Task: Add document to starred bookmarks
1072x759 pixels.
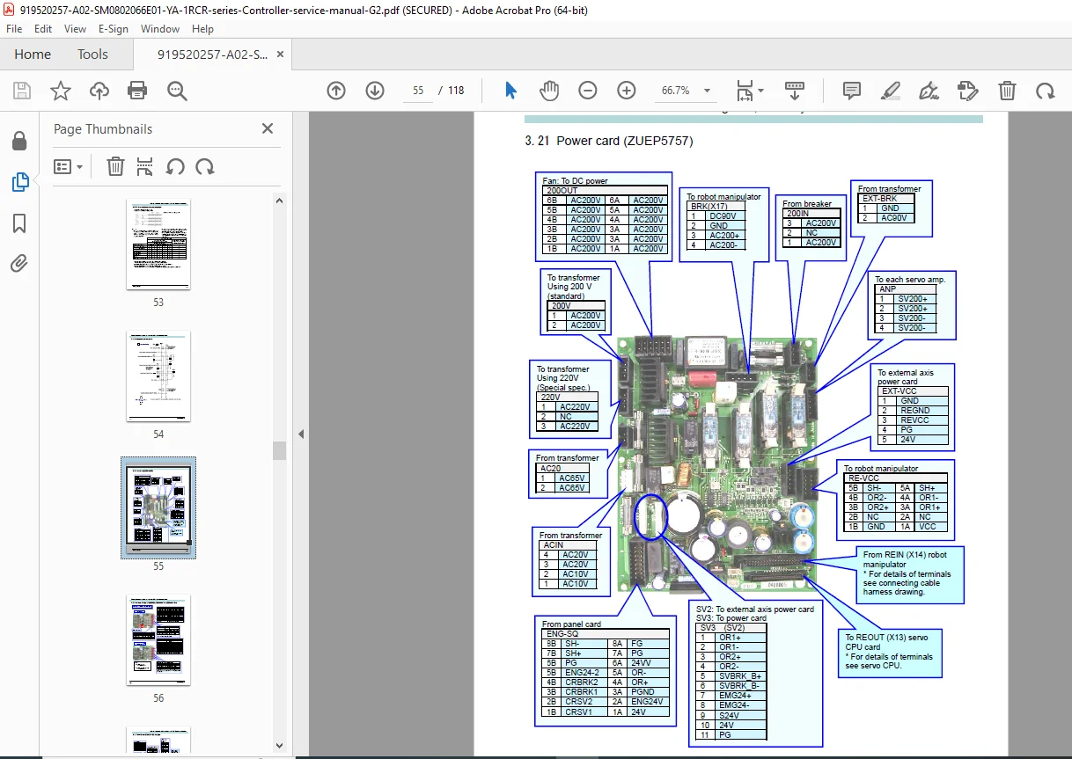Action: point(60,91)
